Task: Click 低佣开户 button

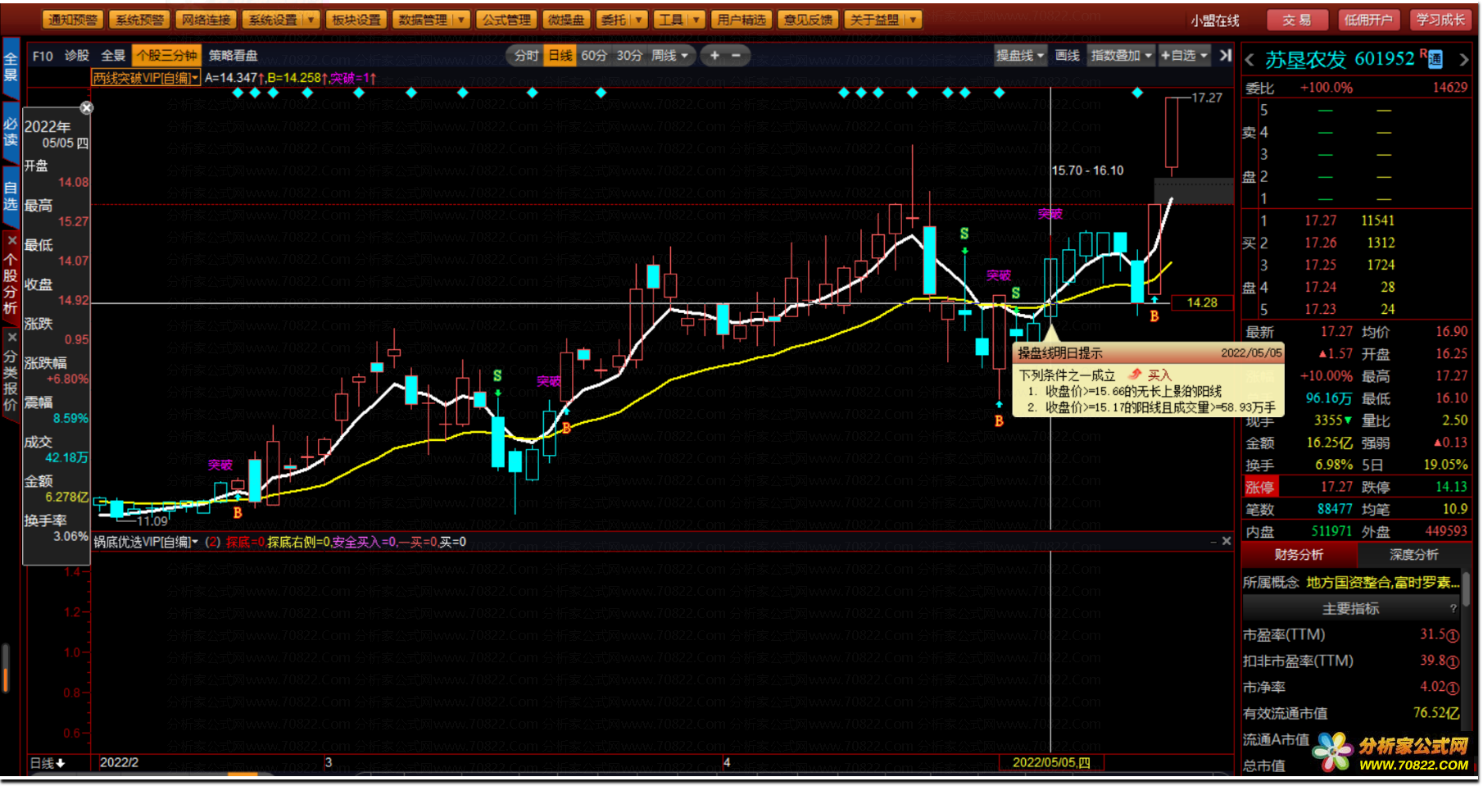Action: [1368, 20]
